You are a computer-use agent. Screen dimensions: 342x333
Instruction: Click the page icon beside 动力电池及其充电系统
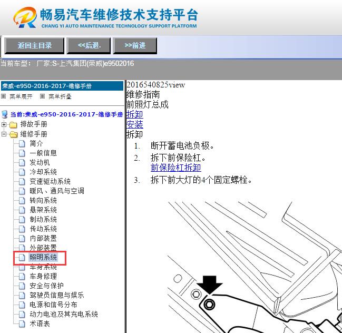click(x=22, y=314)
